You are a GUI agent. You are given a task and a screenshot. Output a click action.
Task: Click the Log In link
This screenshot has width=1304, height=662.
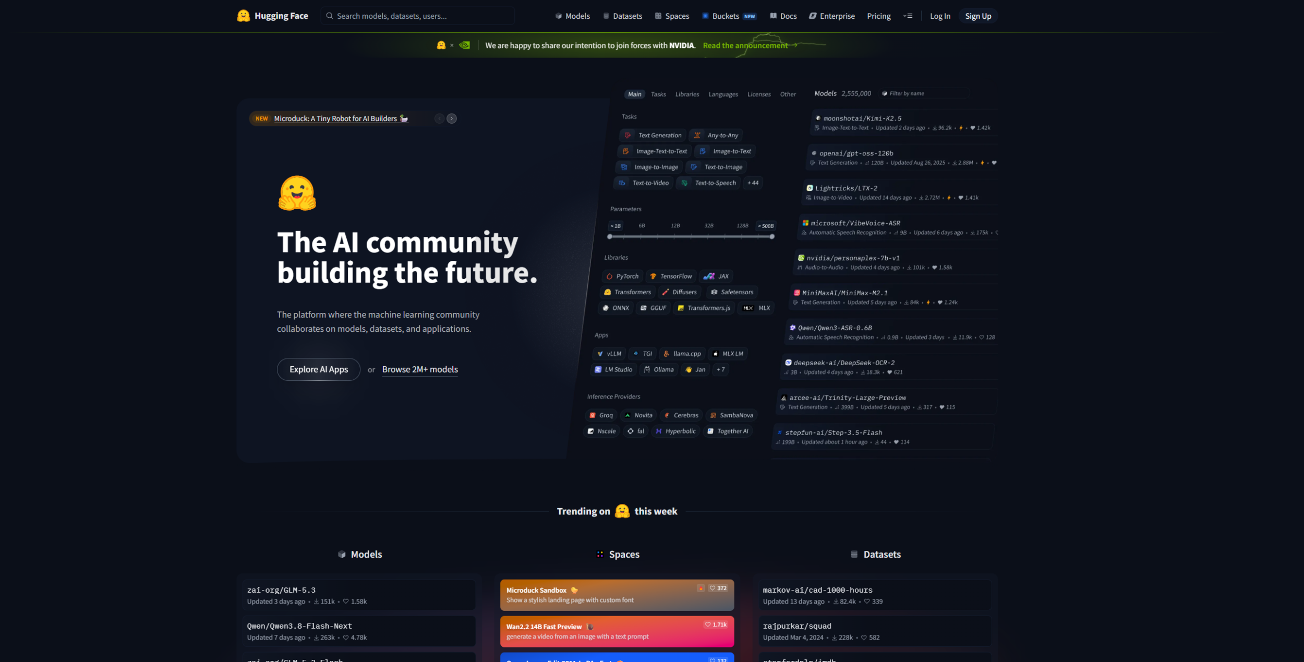click(x=940, y=16)
